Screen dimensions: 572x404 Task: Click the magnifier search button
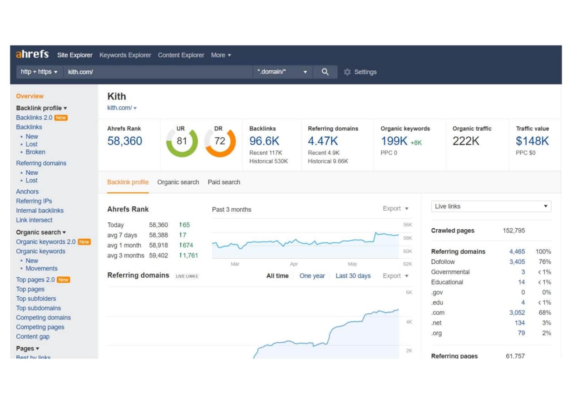coord(325,72)
